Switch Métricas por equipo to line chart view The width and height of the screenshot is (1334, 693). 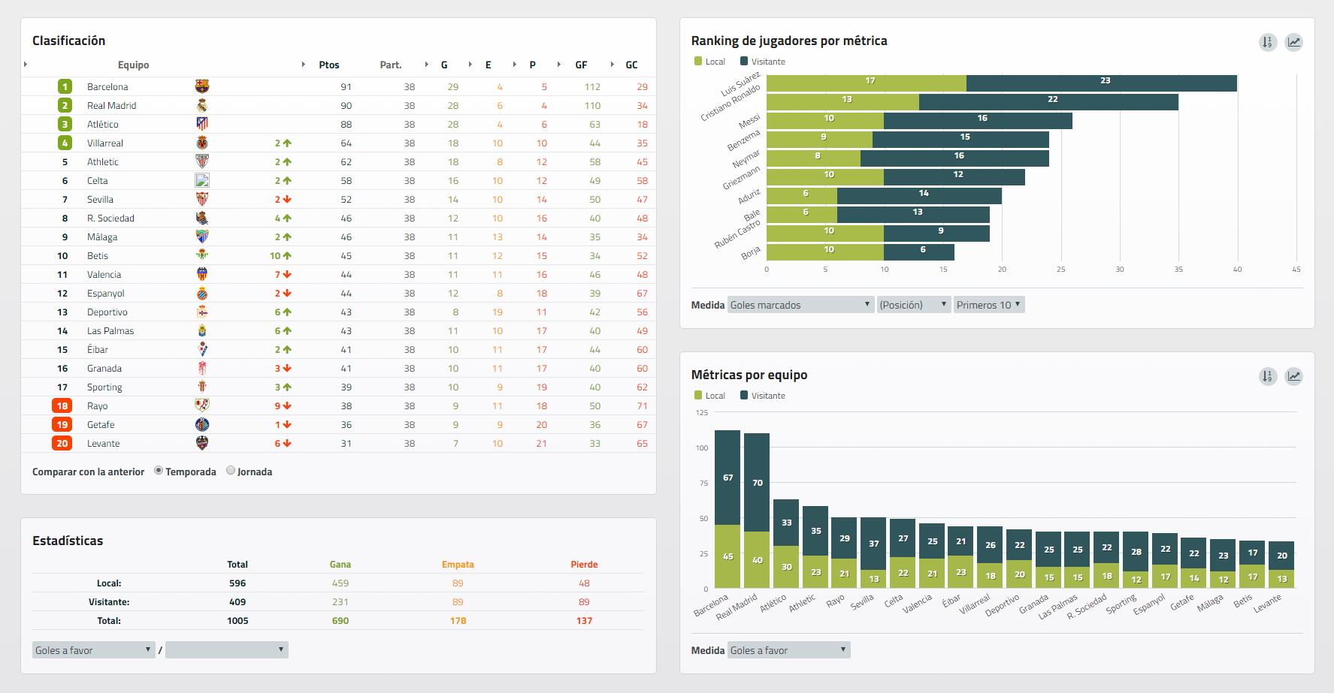1293,376
